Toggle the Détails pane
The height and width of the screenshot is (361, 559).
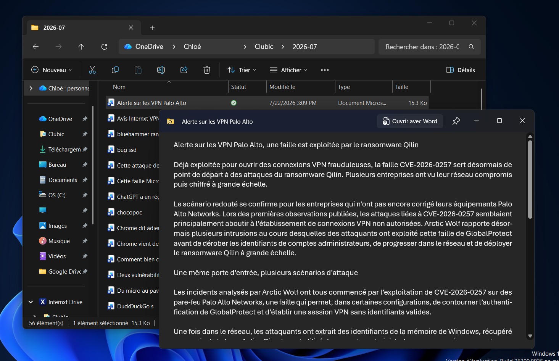pyautogui.click(x=461, y=70)
